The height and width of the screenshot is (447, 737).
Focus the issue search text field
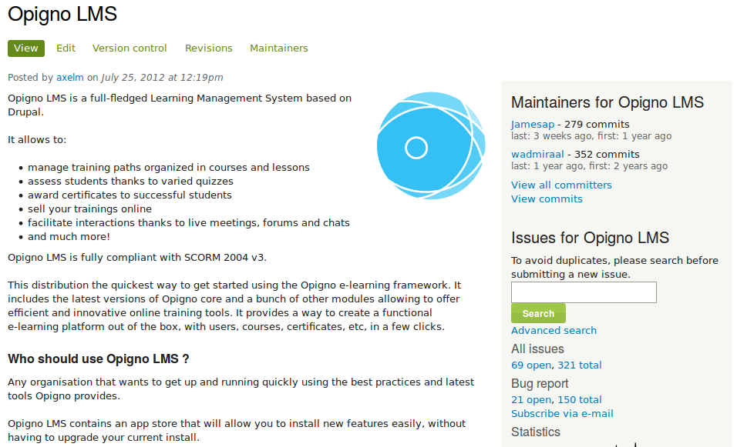coord(584,292)
